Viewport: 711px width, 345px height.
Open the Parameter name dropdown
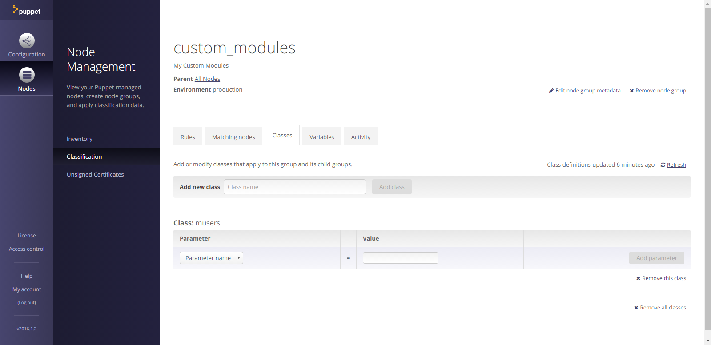point(211,258)
